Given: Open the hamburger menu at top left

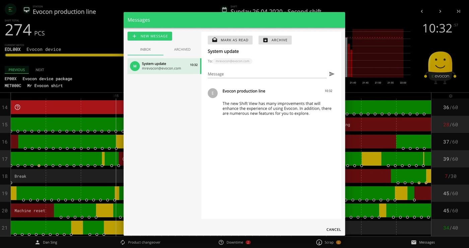Looking at the screenshot, I should [10, 9].
